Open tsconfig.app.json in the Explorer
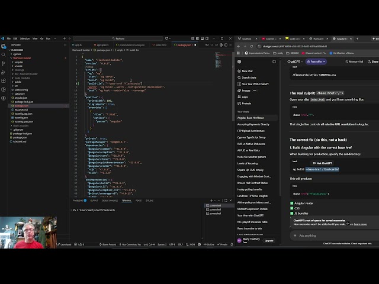Image resolution: width=379 pixels, height=284 pixels. pos(23,114)
